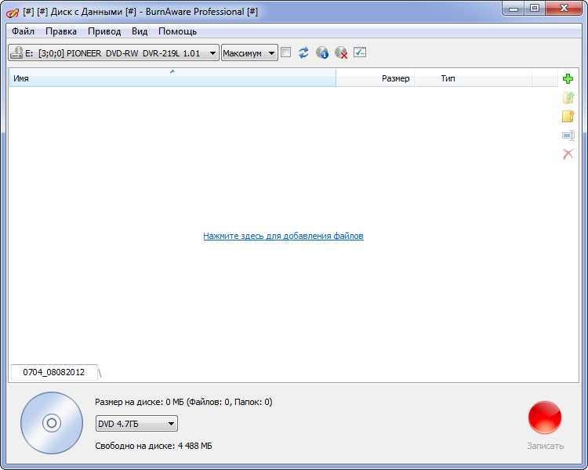This screenshot has width=588, height=470.
Task: Open the options checklist icon
Action: [x=360, y=52]
